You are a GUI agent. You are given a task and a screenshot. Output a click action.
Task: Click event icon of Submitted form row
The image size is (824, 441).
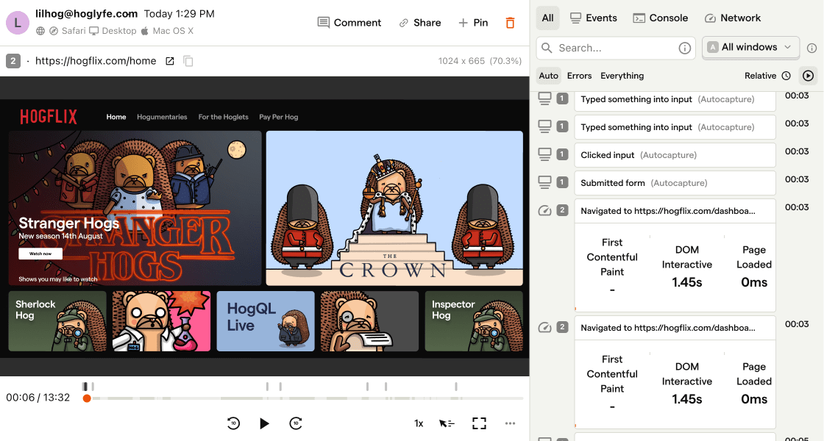coord(545,183)
